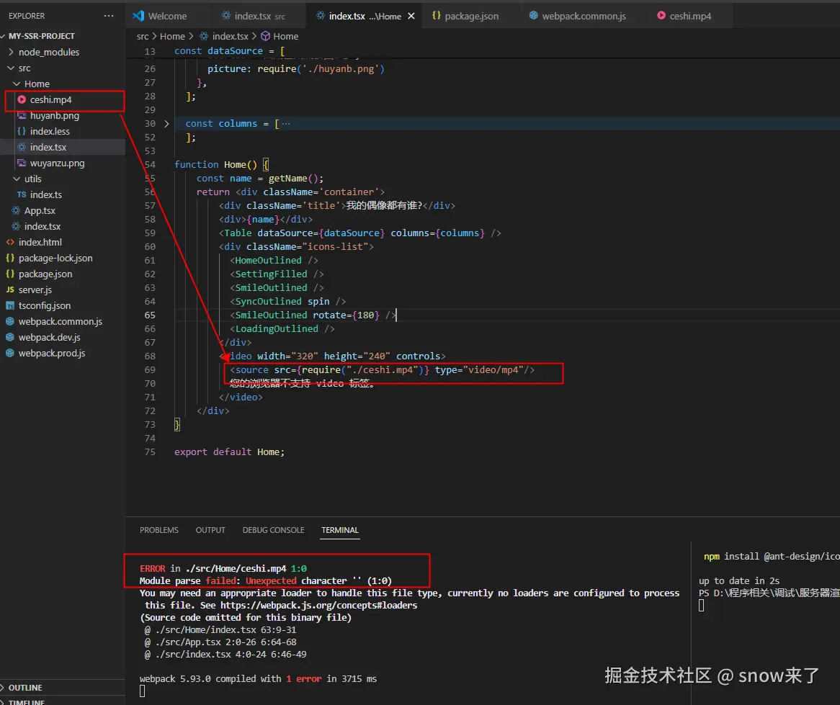Image resolution: width=840 pixels, height=705 pixels.
Task: Unfold the collapsed columns array on line 30
Action: pyautogui.click(x=166, y=124)
